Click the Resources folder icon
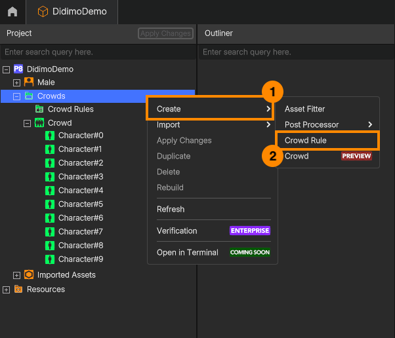Viewport: 395px width, 338px height. pyautogui.click(x=18, y=290)
